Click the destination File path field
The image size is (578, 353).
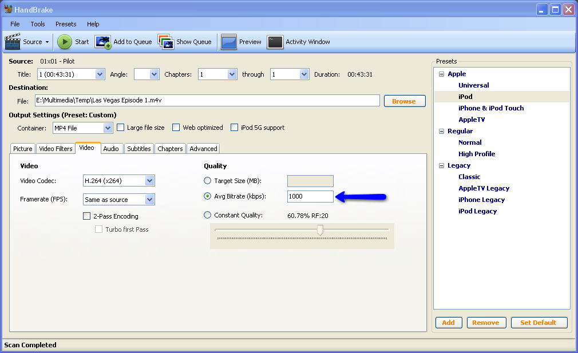point(207,100)
